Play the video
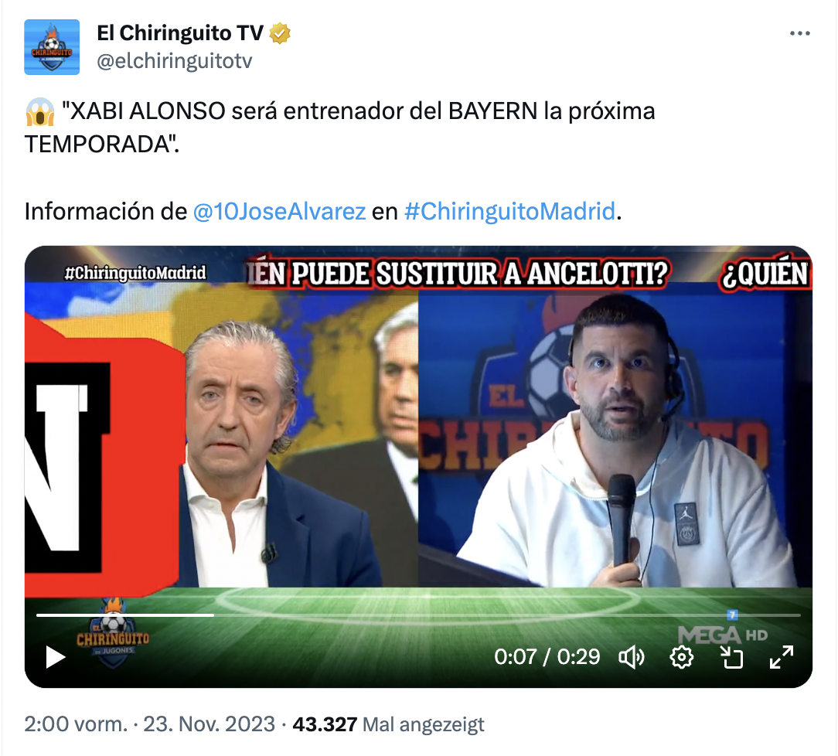Image resolution: width=838 pixels, height=756 pixels. [x=56, y=656]
